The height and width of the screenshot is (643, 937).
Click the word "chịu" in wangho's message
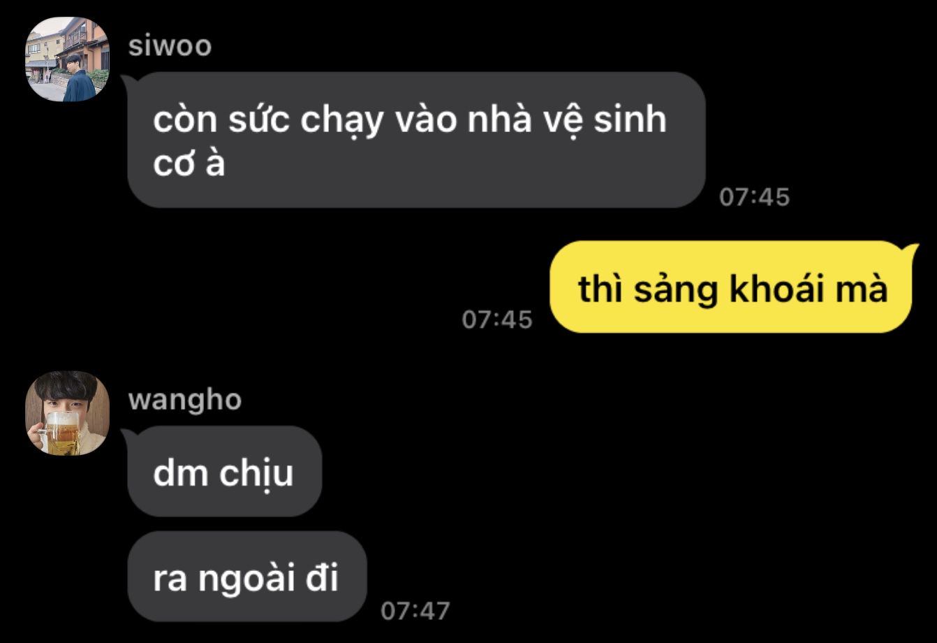pyautogui.click(x=256, y=475)
